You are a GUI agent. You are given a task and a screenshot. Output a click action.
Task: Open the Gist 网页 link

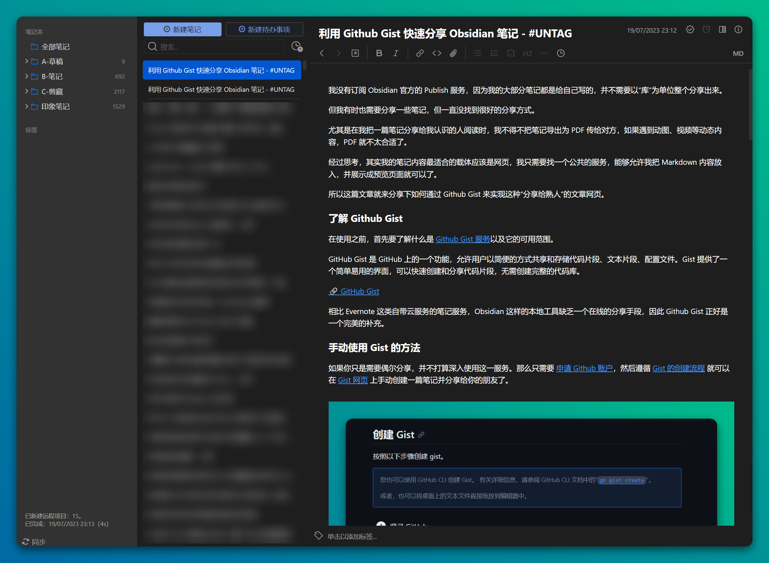tap(353, 380)
